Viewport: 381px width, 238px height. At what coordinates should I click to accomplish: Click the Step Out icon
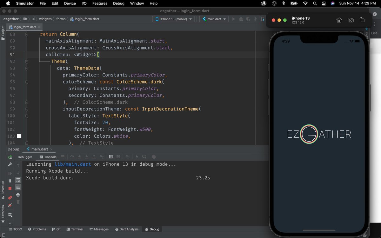point(94,157)
